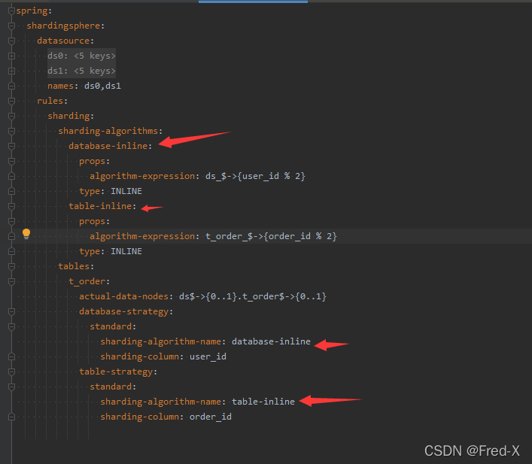532x464 pixels.
Task: Collapse the shardingsphere block fold marker
Action: pos(11,26)
